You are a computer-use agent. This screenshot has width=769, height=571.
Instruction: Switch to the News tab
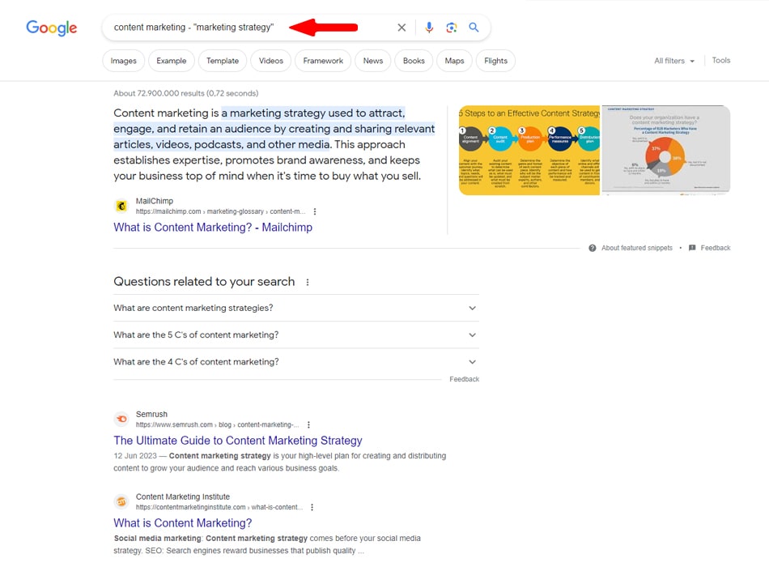[373, 61]
